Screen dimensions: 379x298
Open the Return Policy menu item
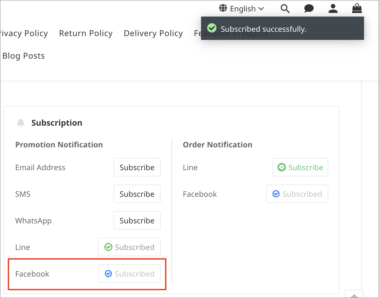click(86, 33)
